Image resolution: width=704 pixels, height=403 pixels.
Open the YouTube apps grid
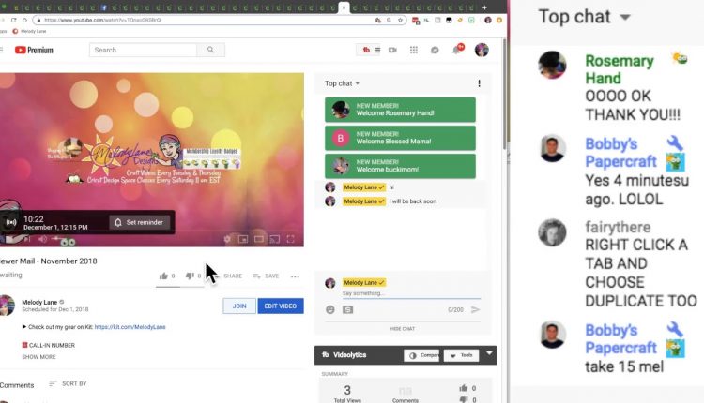[x=413, y=50]
